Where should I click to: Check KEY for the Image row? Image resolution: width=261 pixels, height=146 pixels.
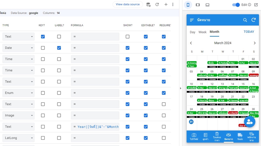click(43, 115)
